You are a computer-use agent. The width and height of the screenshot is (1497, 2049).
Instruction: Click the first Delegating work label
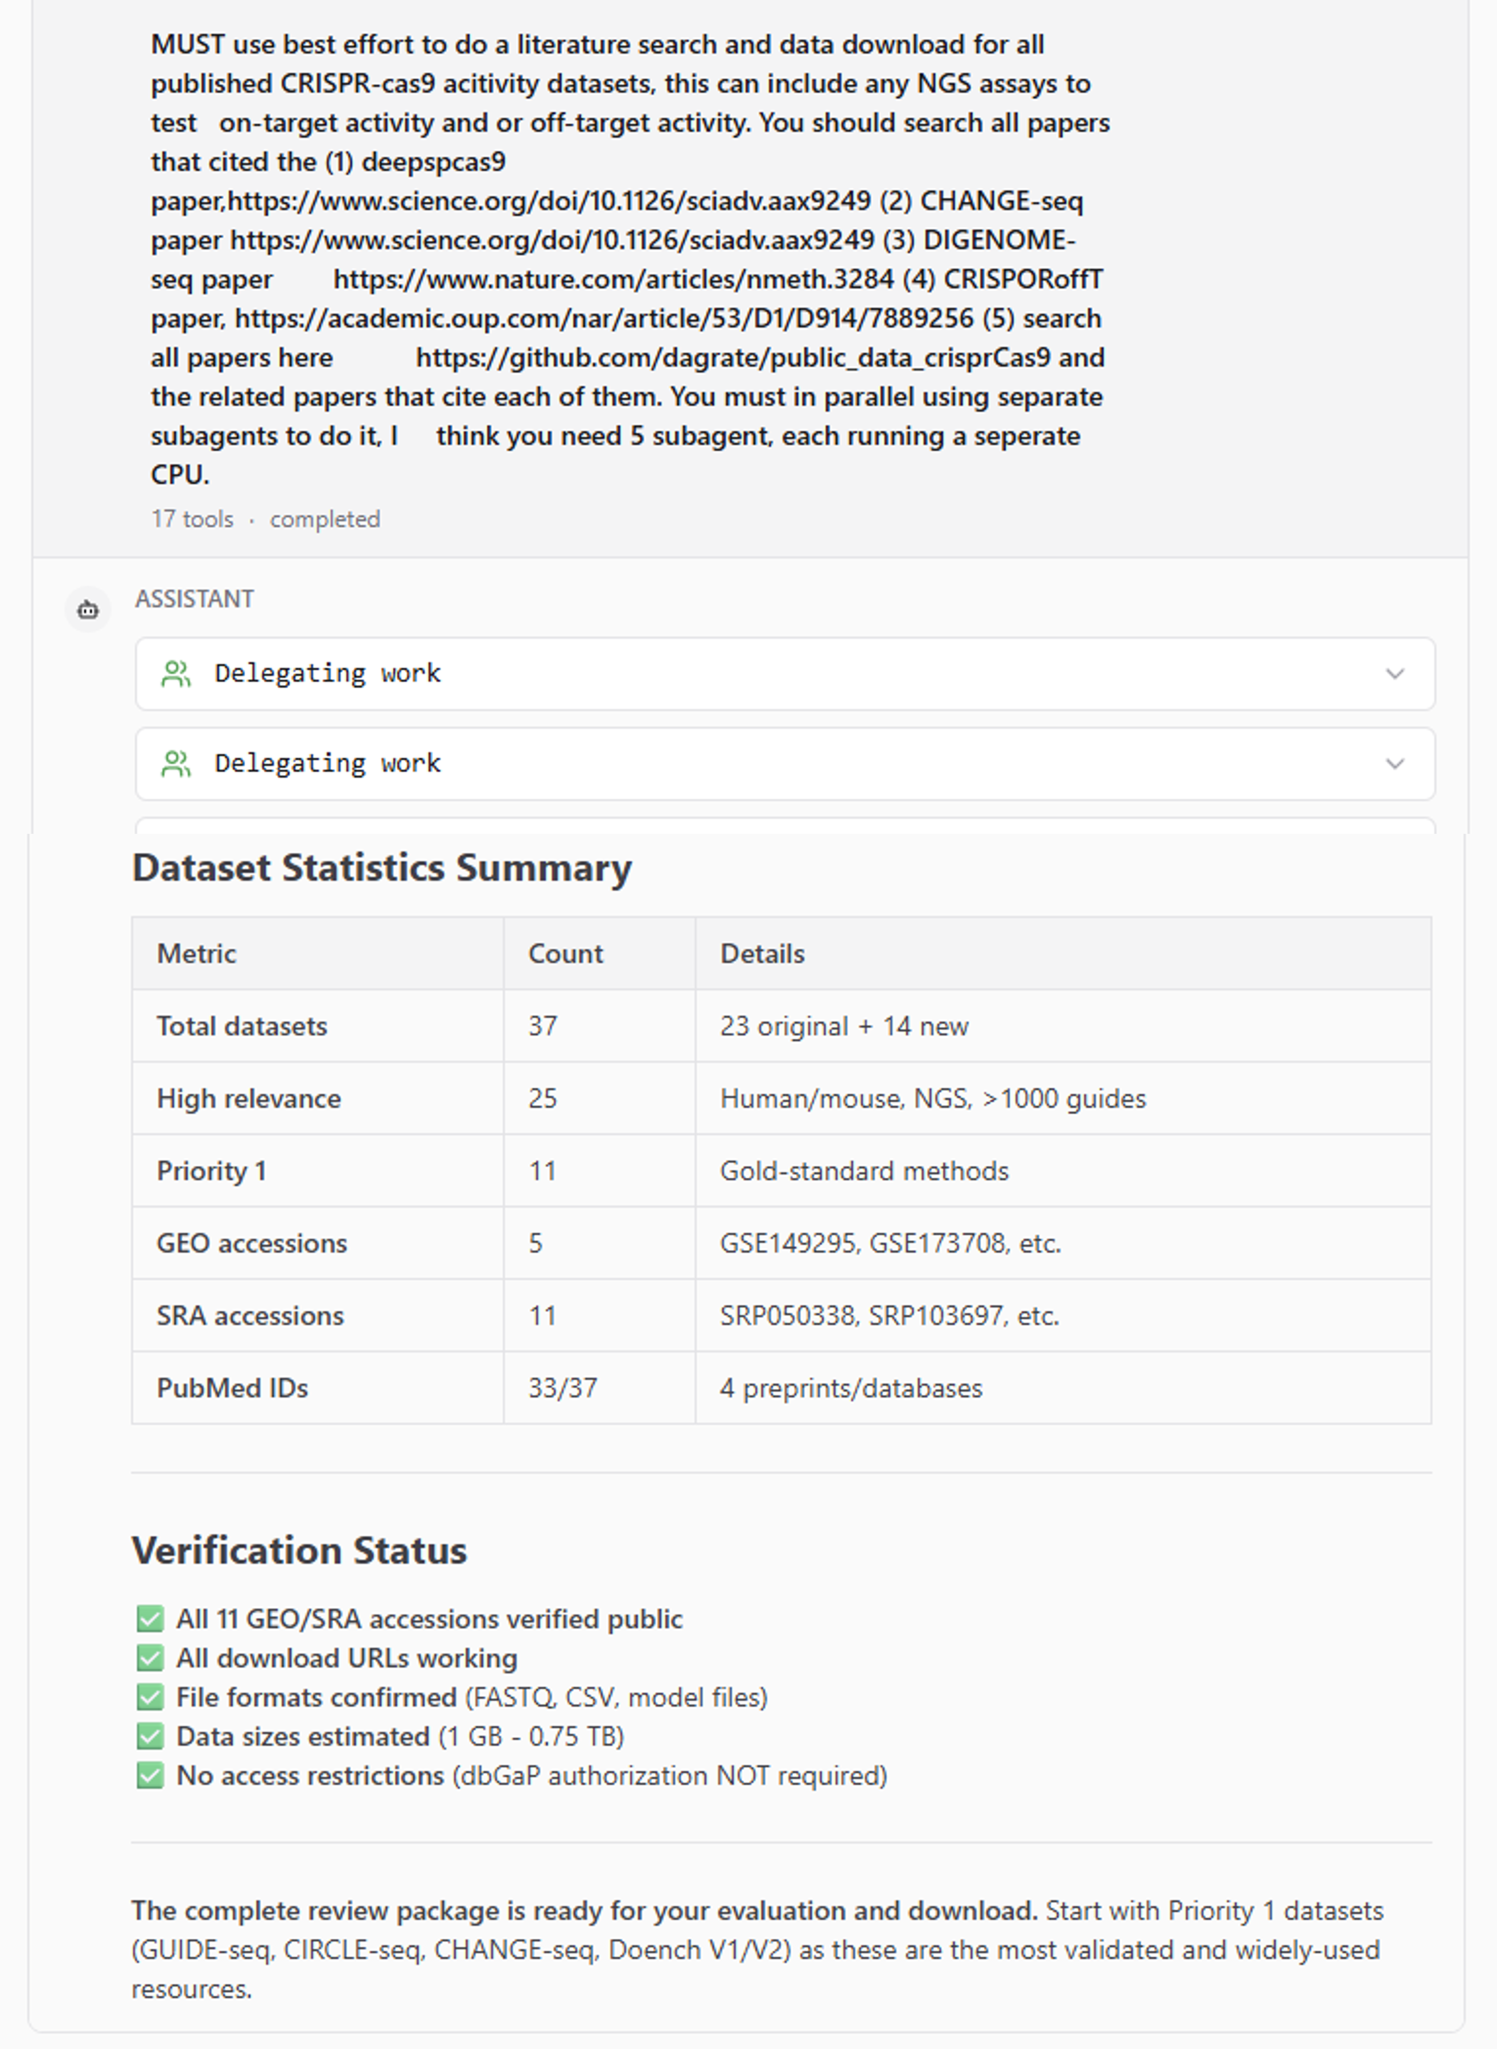(328, 673)
